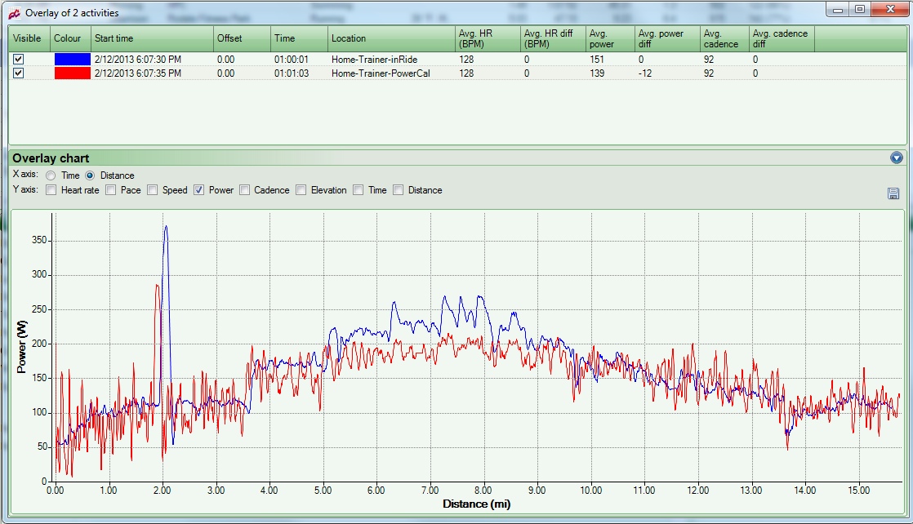
Task: Maximize the overlay window
Action: 860,9
